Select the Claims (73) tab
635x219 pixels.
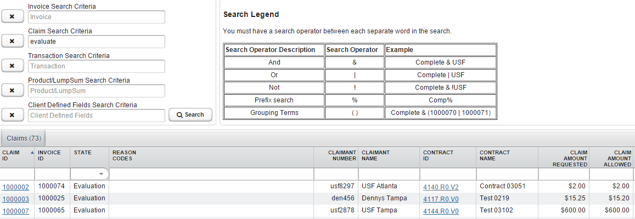point(24,139)
